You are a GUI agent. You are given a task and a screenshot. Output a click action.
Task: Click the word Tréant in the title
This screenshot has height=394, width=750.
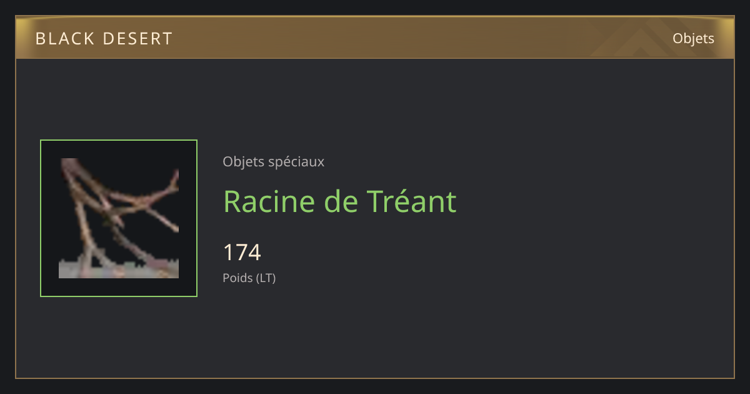point(411,201)
